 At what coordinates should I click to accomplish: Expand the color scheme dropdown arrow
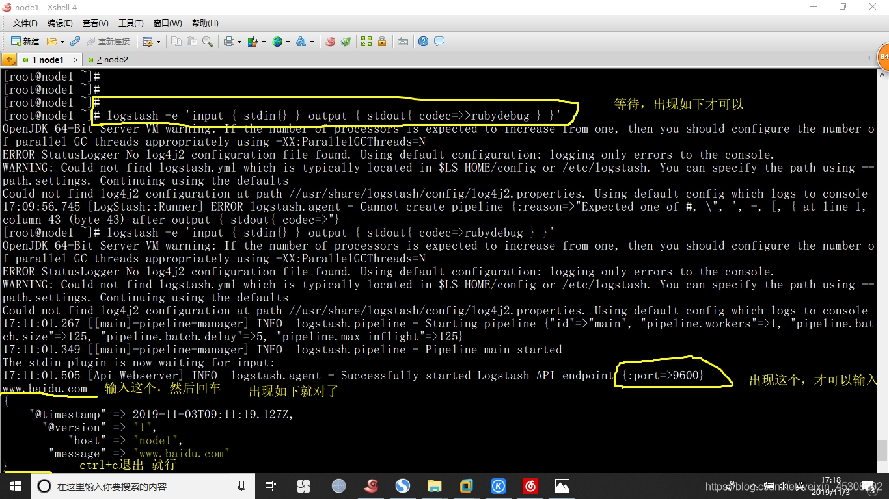tap(264, 42)
